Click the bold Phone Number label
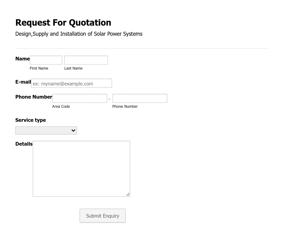 coord(34,97)
